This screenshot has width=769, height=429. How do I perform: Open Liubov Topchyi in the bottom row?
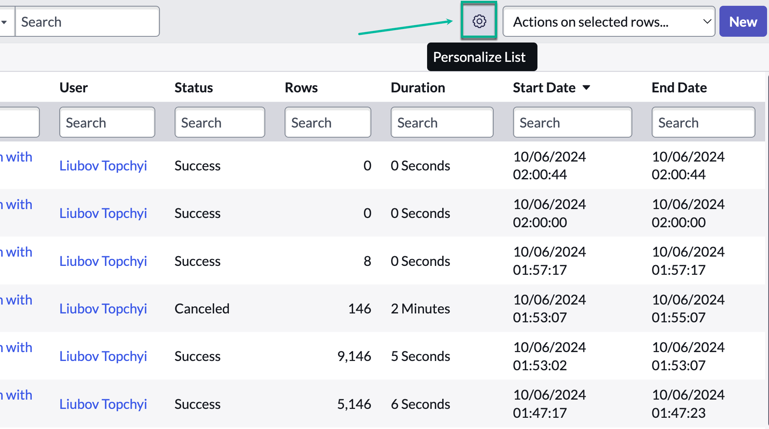coord(103,404)
